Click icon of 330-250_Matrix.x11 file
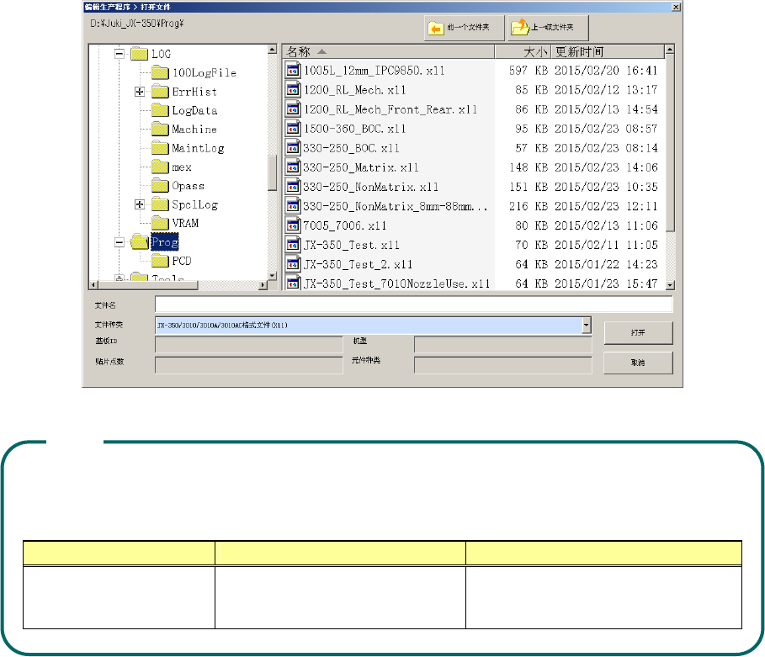 (x=293, y=167)
